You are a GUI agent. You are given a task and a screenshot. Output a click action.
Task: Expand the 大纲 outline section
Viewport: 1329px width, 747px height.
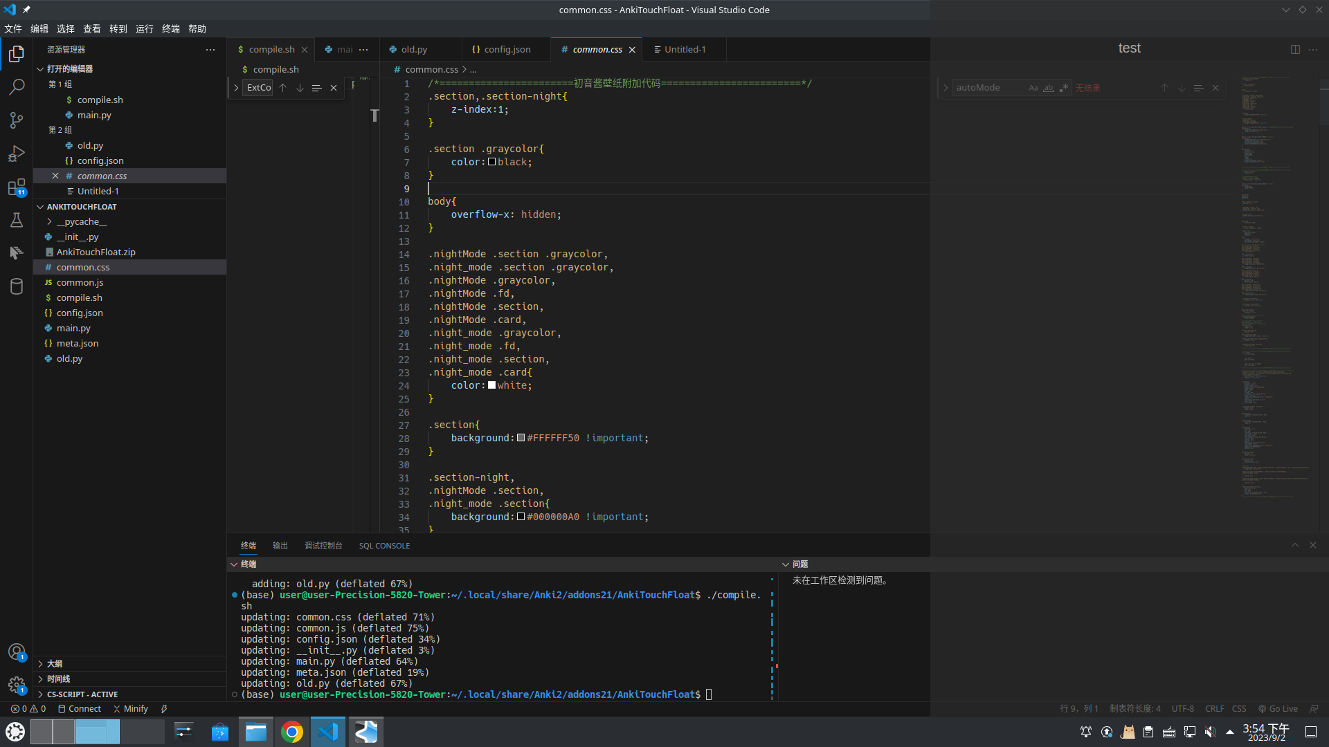point(55,663)
